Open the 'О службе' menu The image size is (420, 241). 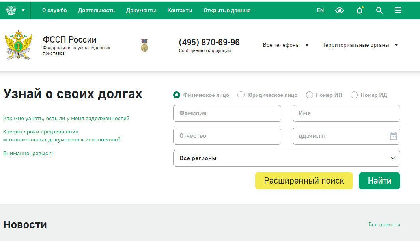[x=54, y=10]
